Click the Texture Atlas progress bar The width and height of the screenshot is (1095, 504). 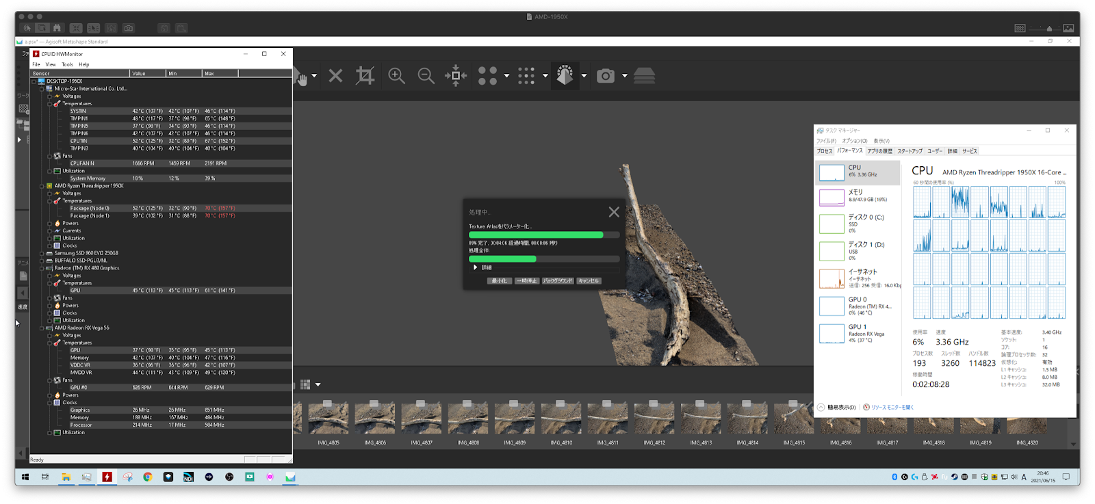point(544,235)
